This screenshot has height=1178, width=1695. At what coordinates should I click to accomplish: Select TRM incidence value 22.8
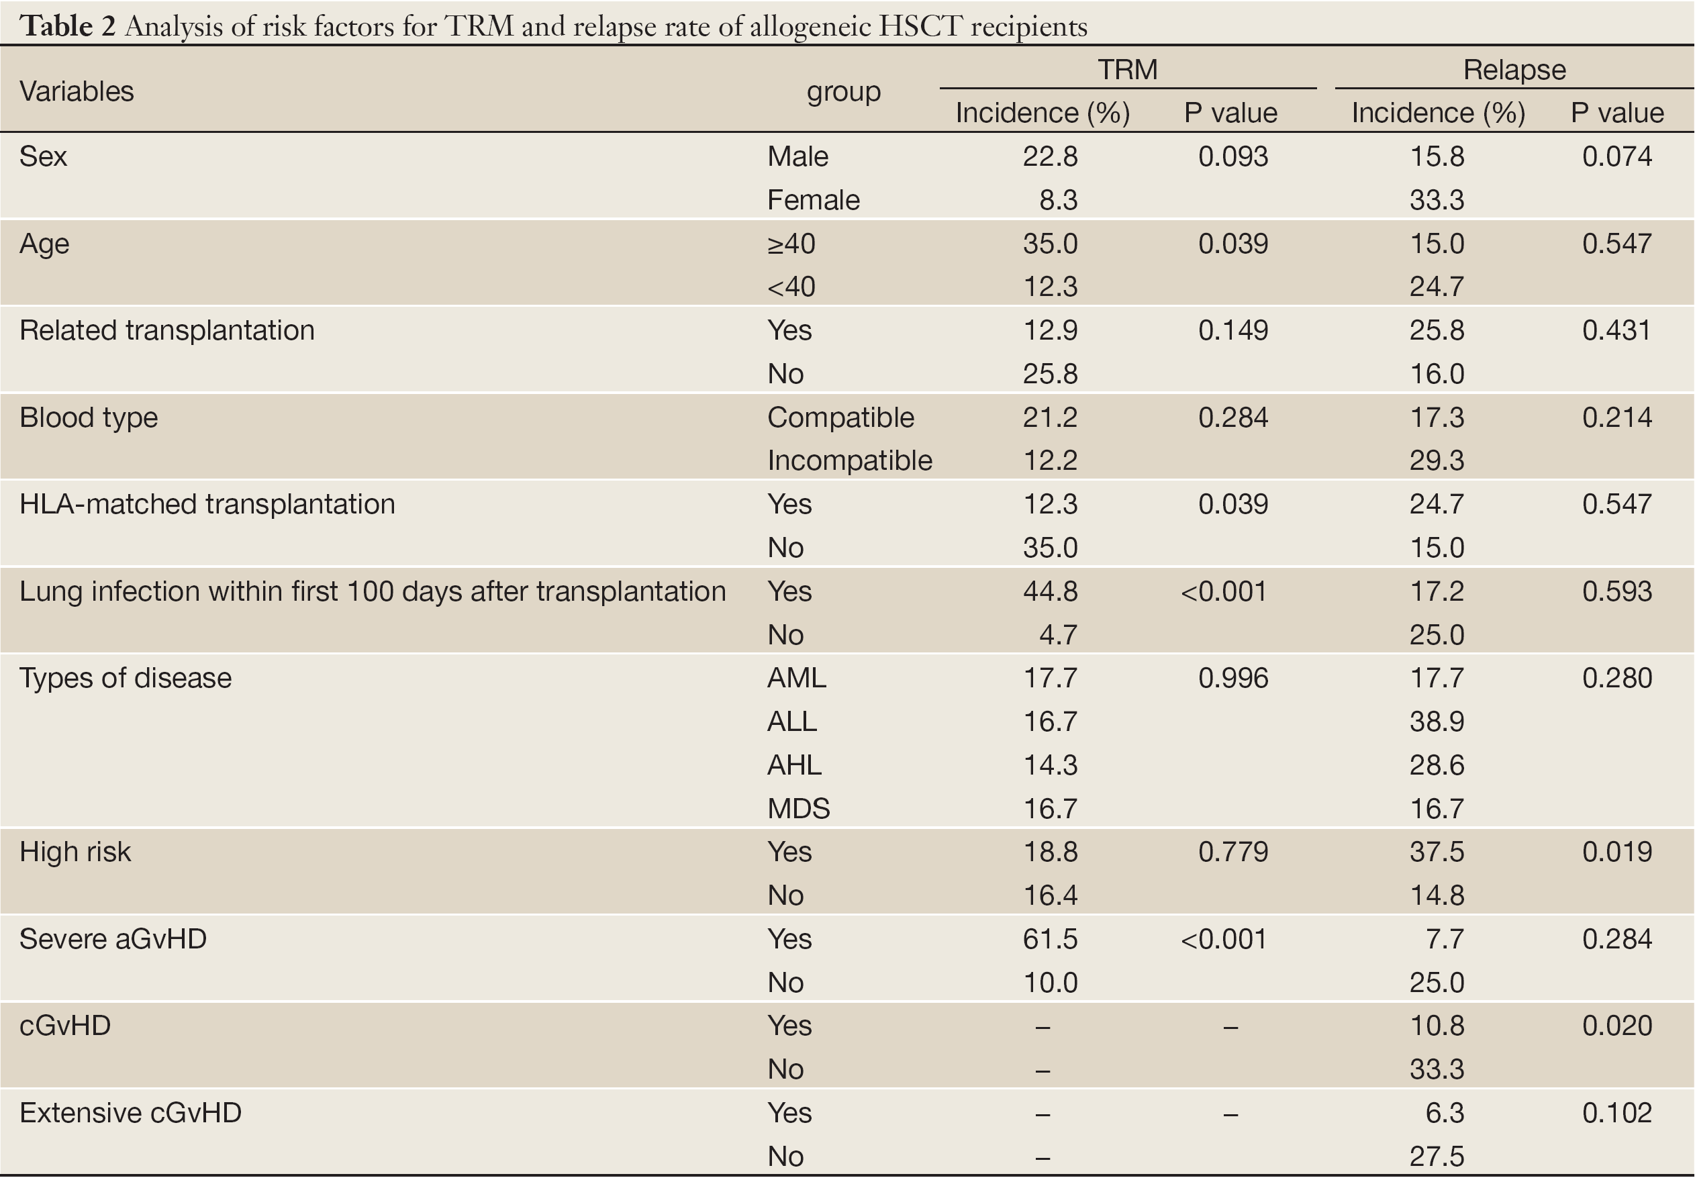coord(1050,156)
